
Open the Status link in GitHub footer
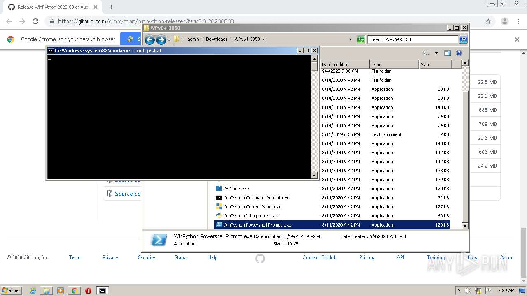(181, 257)
